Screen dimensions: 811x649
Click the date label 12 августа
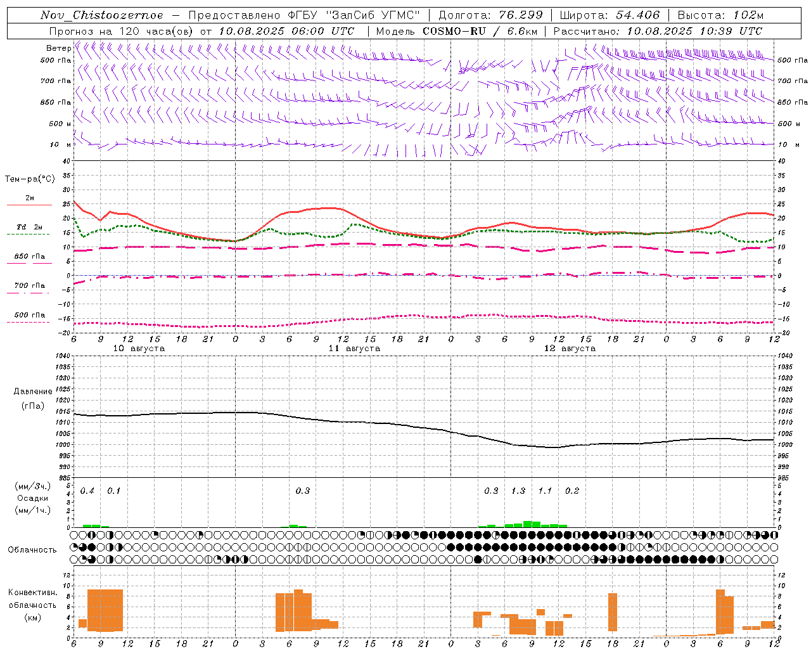coord(570,349)
